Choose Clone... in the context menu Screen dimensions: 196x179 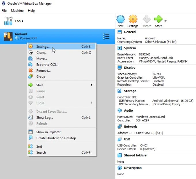click(62, 53)
